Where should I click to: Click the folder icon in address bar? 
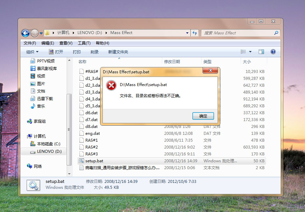pyautogui.click(x=47, y=33)
